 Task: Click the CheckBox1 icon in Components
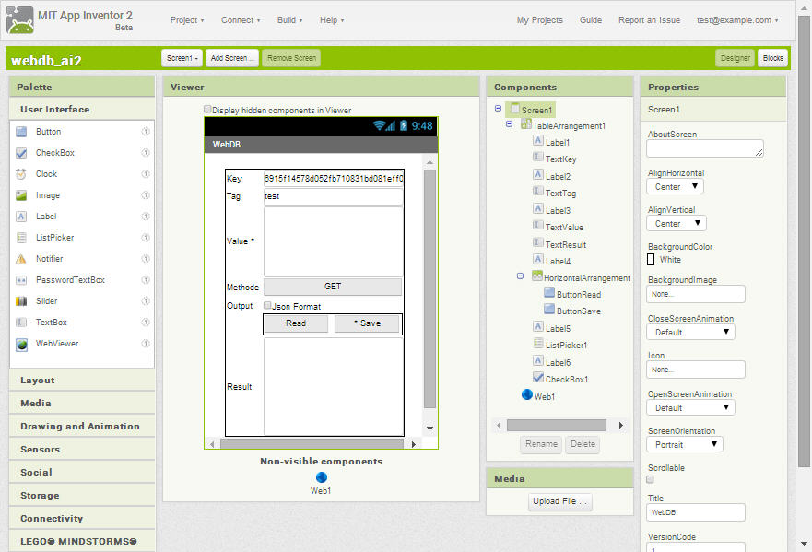538,378
